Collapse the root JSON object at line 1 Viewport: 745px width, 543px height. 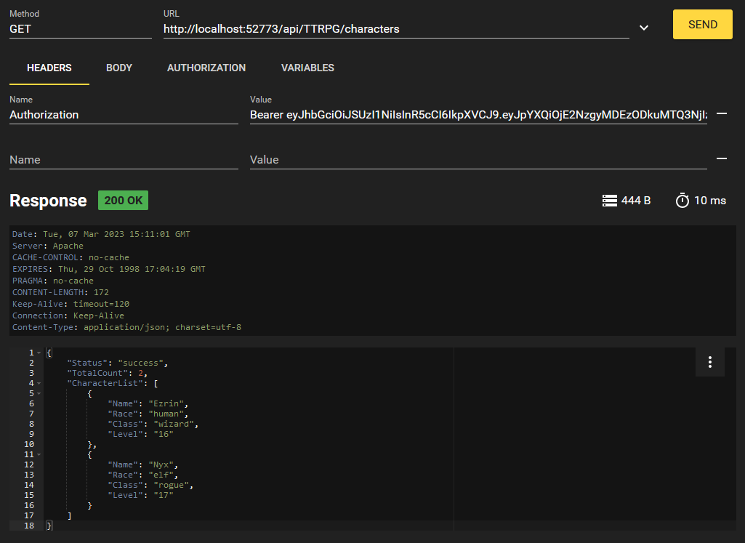(x=39, y=353)
